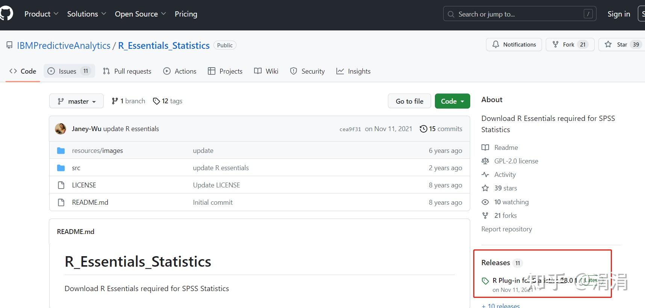Open the Product dropdown menu

pyautogui.click(x=41, y=14)
